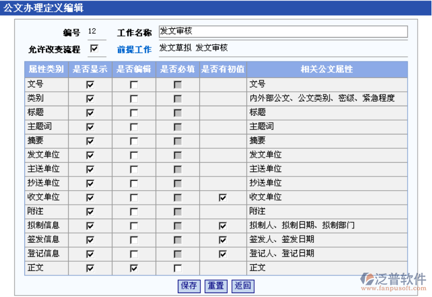Click the 返回 button
This screenshot has height=297, width=432.
click(243, 286)
